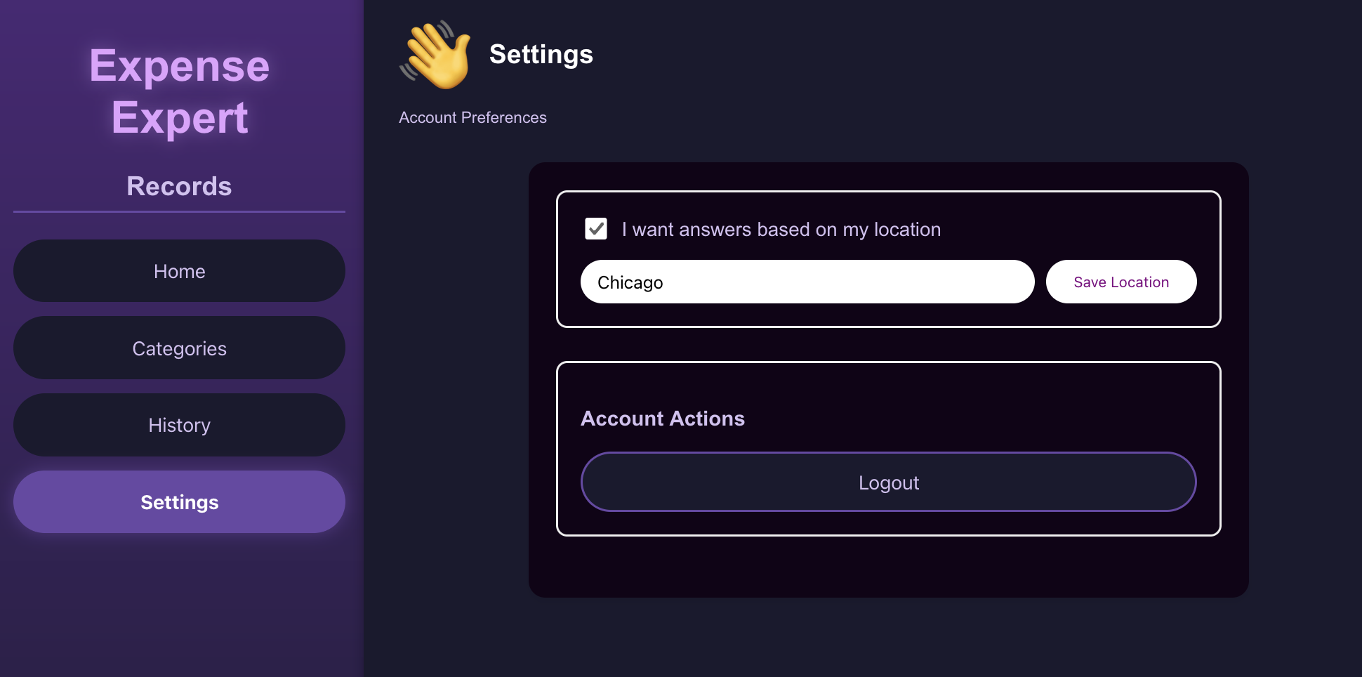Click the Account Actions heading
This screenshot has width=1362, height=677.
(662, 419)
